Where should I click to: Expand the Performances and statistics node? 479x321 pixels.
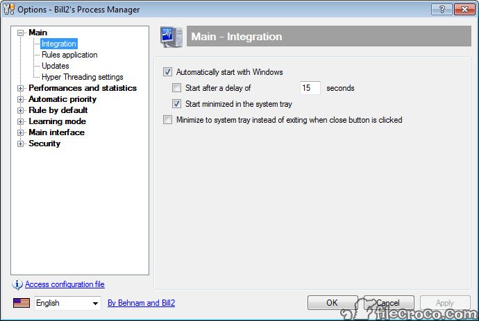pos(20,88)
